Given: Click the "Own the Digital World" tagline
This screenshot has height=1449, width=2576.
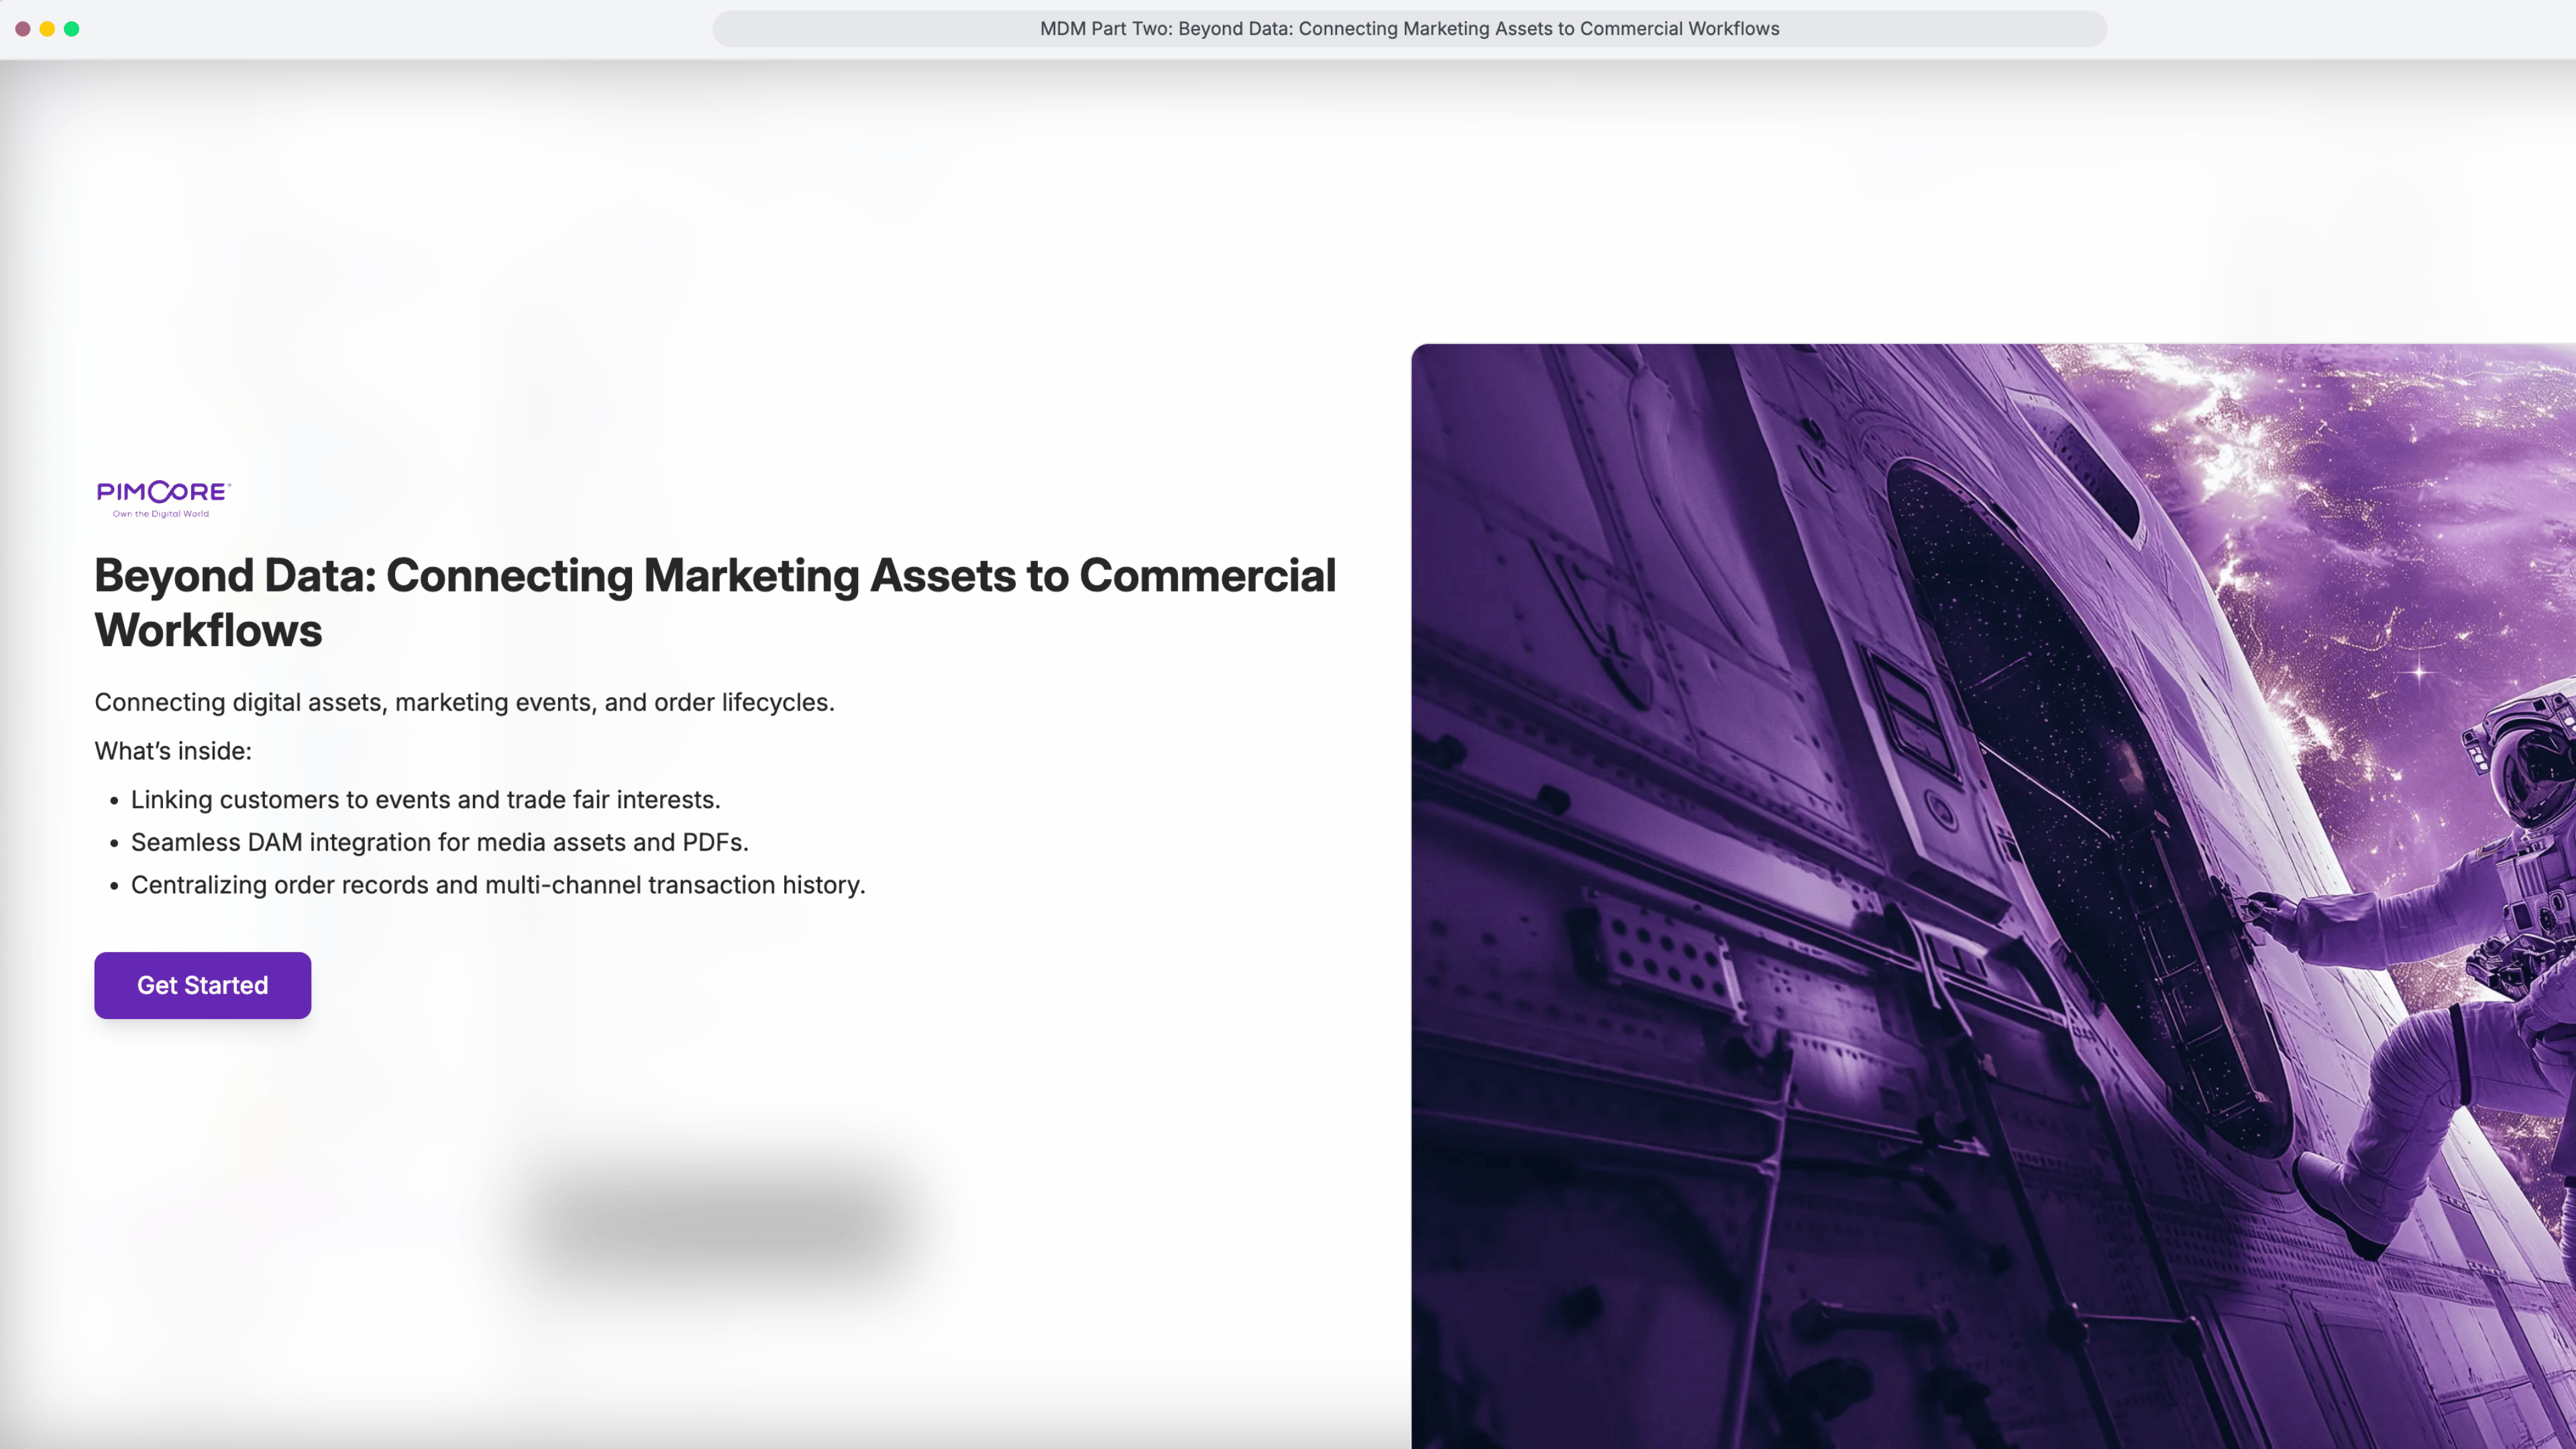Looking at the screenshot, I should point(161,514).
